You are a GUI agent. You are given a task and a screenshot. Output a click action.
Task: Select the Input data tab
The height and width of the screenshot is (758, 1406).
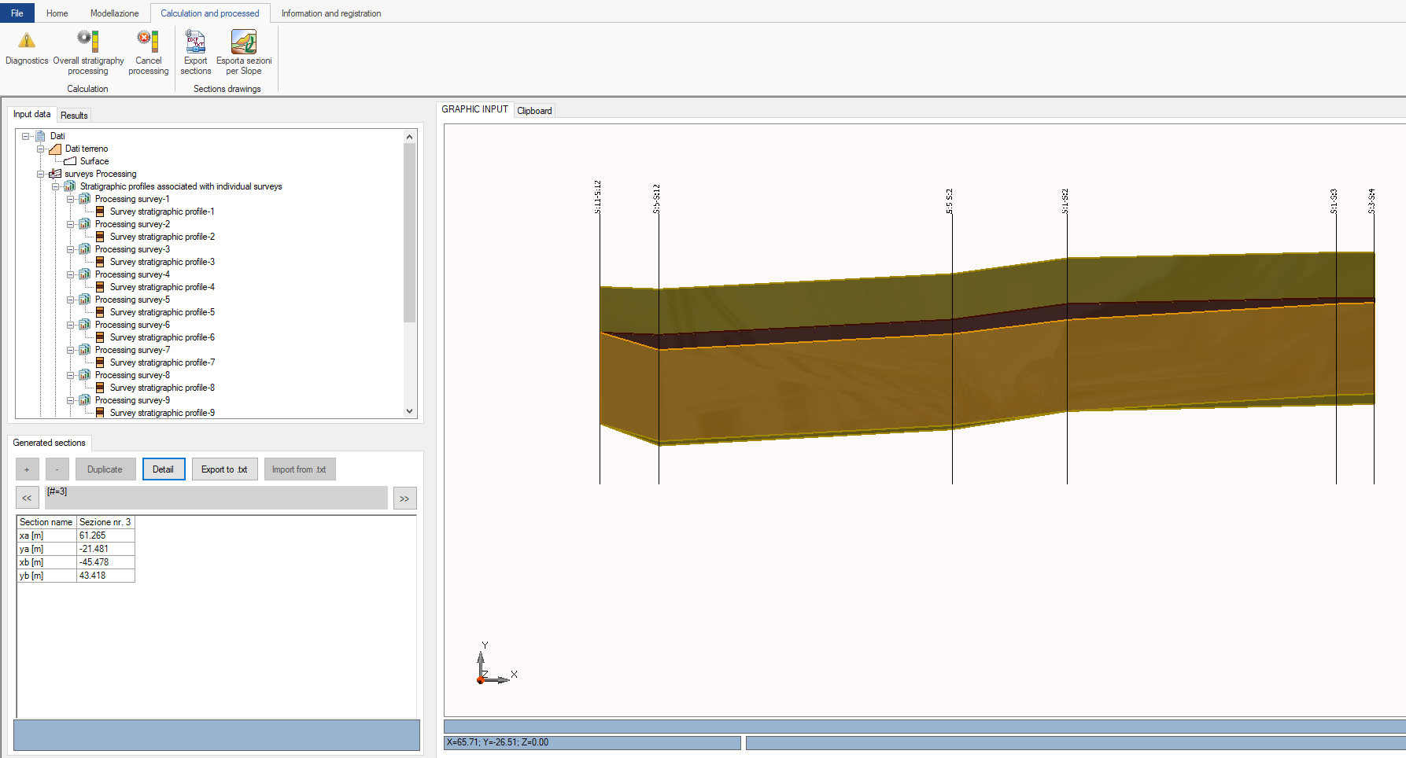click(31, 114)
